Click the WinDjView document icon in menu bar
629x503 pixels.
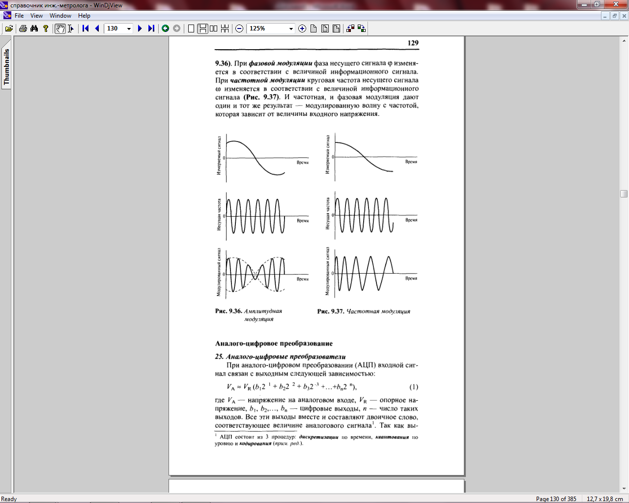point(7,16)
